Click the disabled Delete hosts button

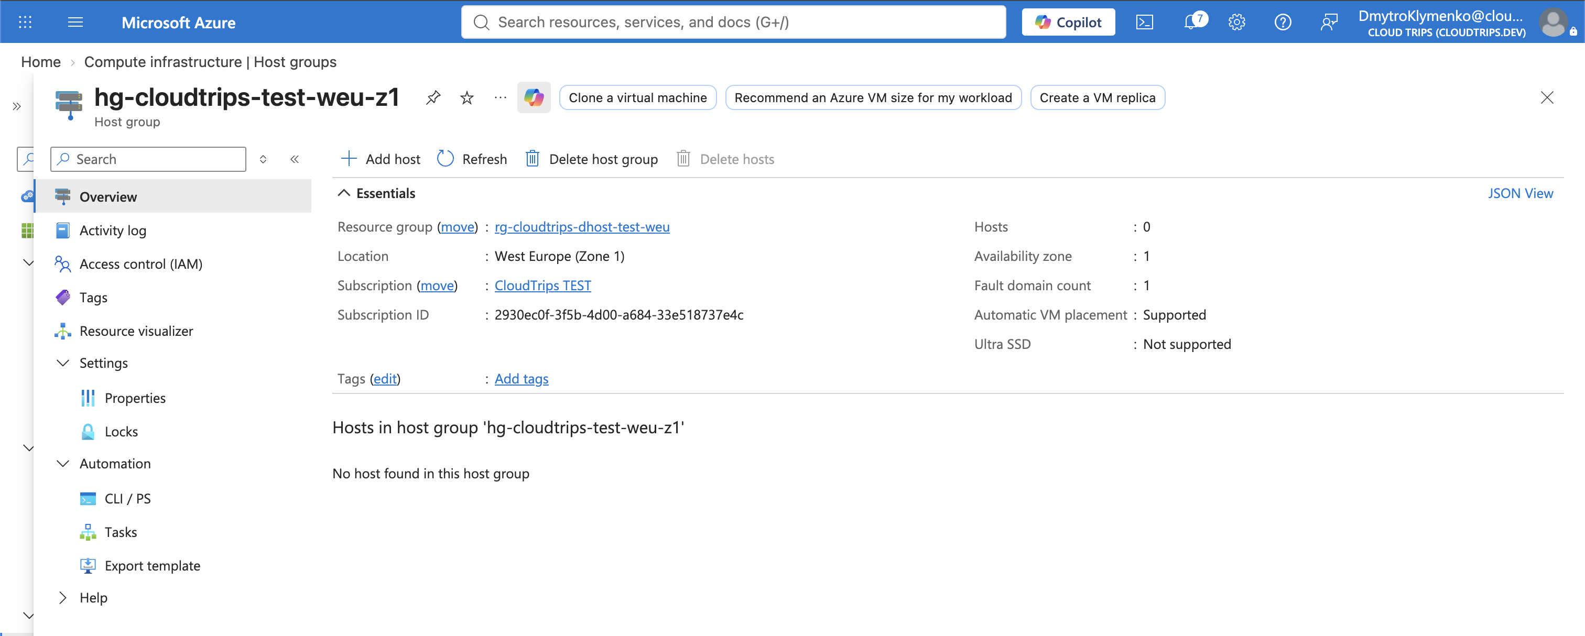(x=725, y=159)
